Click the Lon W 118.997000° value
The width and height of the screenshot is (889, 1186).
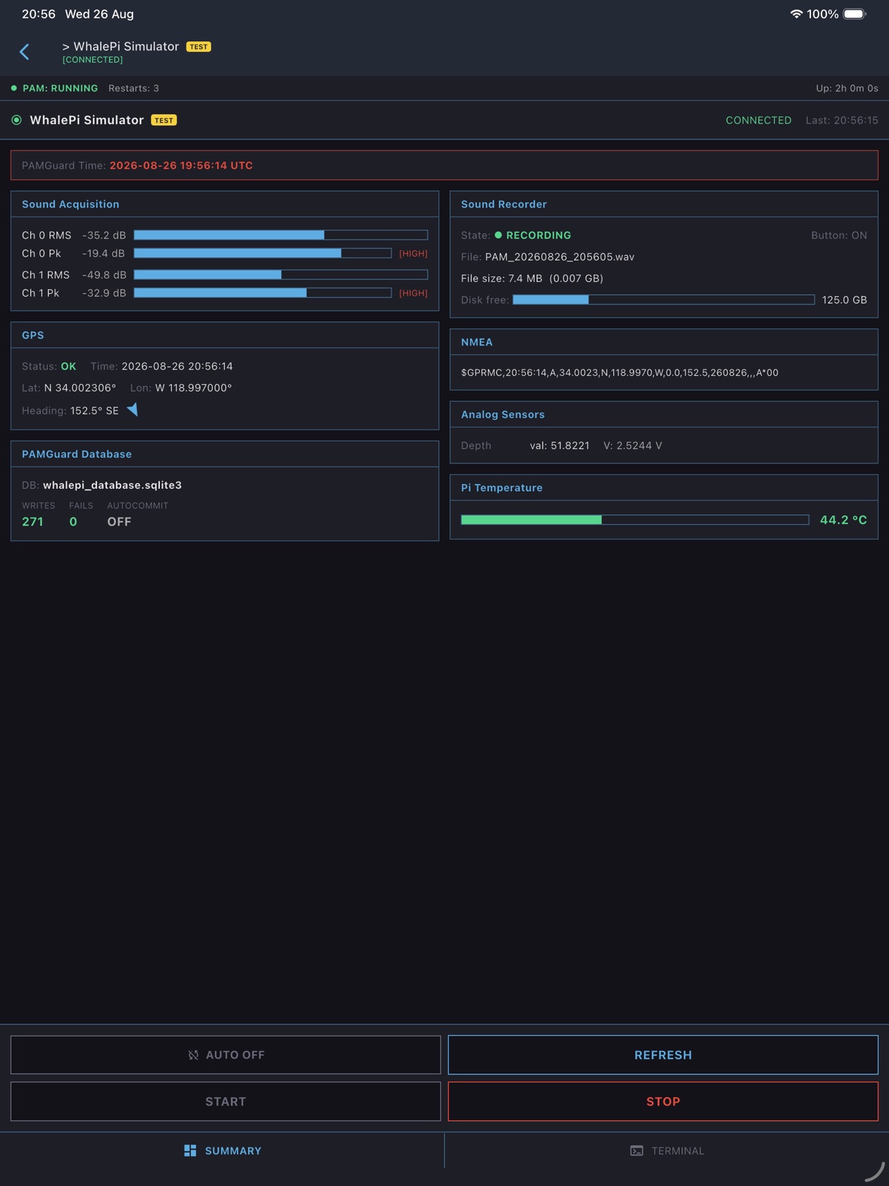click(194, 388)
